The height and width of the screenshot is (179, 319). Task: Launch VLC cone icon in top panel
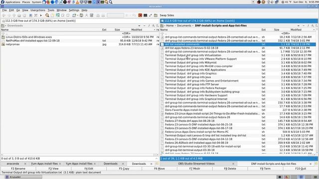(x=78, y=2)
